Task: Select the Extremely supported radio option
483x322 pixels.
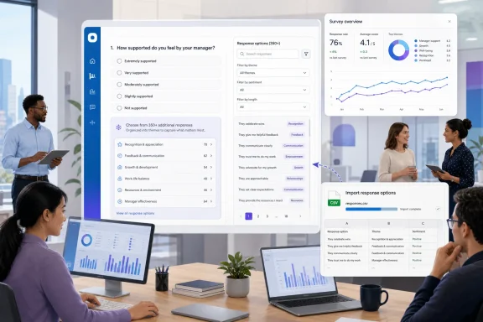Action: pyautogui.click(x=119, y=61)
